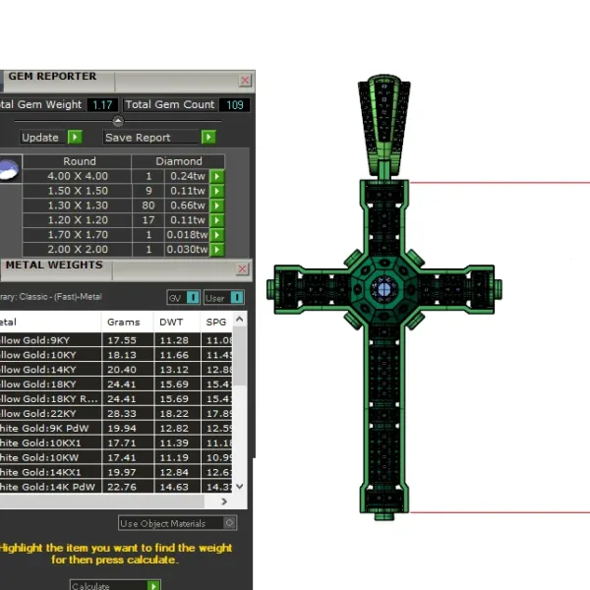590x590 pixels.
Task: Select the Yellow Gold:9KY row
Action: click(x=116, y=340)
